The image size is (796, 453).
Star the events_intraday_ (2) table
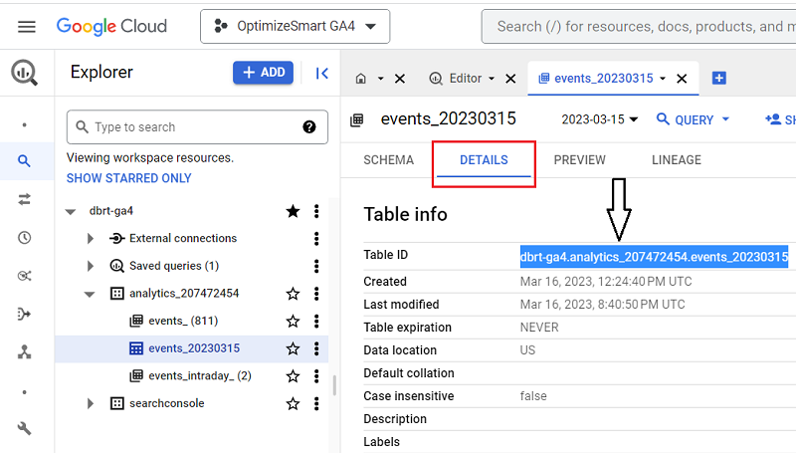point(293,375)
